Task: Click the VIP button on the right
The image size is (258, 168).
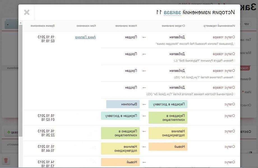Action: pyautogui.click(x=247, y=24)
